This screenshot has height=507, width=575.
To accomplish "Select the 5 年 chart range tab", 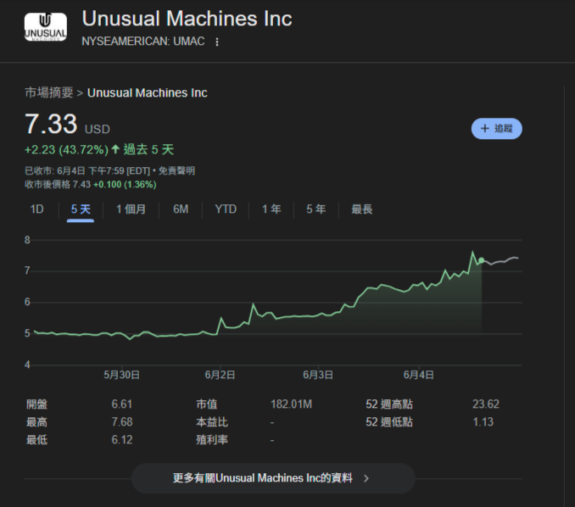I will 315,209.
